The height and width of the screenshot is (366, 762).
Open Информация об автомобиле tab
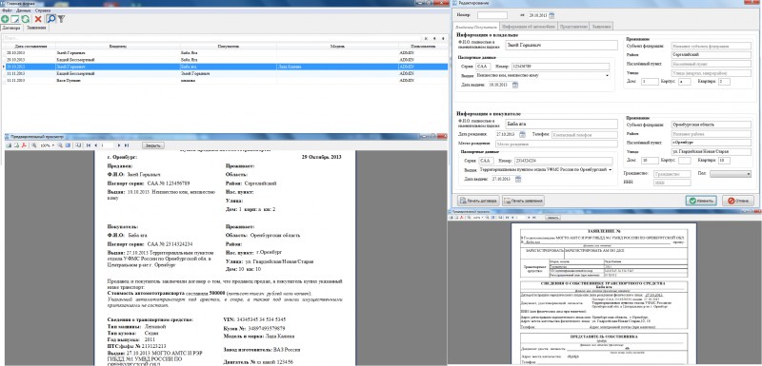point(529,27)
